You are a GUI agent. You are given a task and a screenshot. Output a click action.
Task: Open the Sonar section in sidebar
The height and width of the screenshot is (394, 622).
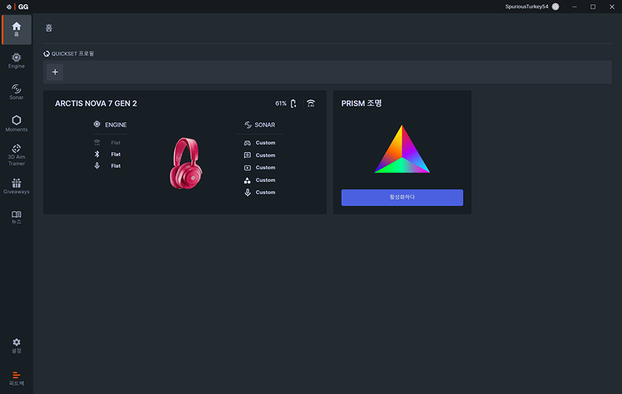click(16, 92)
